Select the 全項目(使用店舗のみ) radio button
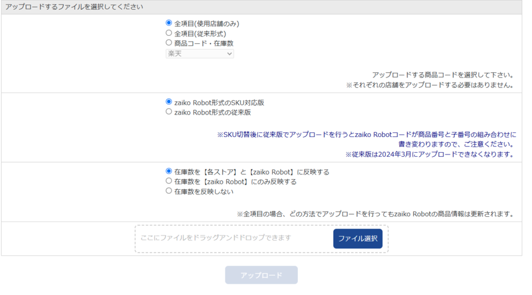 click(x=169, y=23)
